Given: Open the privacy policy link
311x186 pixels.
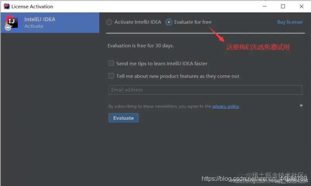Looking at the screenshot, I should point(226,106).
